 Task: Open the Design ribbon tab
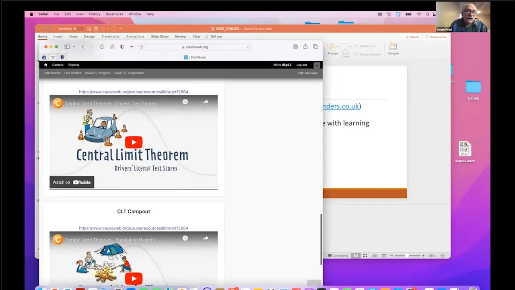click(89, 37)
